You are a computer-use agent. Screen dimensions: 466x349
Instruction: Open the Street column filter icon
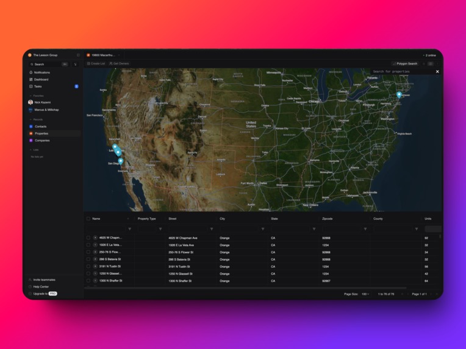pyautogui.click(x=212, y=229)
